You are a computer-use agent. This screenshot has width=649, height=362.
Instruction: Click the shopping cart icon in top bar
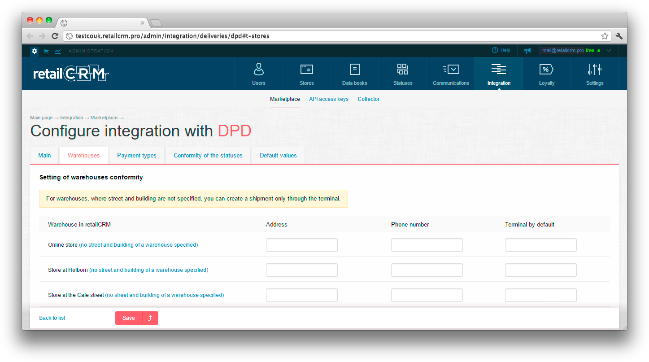[x=46, y=51]
